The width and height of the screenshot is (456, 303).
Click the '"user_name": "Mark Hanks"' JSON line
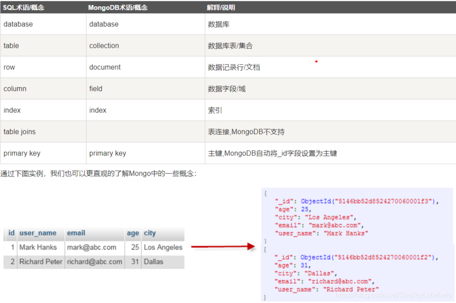(321, 233)
